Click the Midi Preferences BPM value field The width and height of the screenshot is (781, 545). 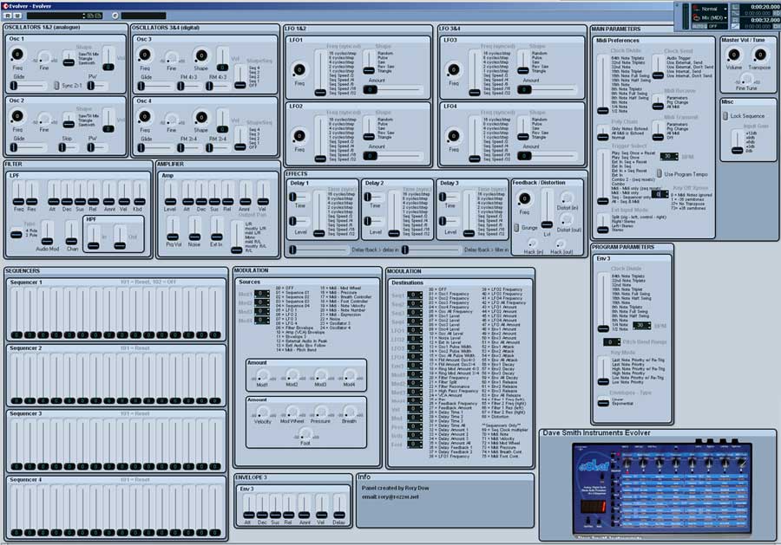(x=669, y=156)
